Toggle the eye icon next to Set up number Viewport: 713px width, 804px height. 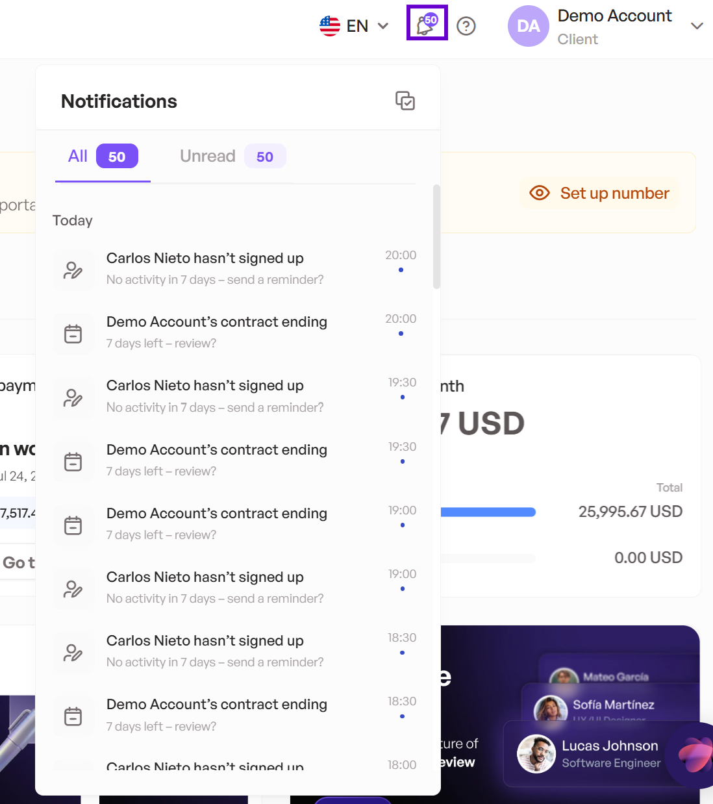[540, 193]
